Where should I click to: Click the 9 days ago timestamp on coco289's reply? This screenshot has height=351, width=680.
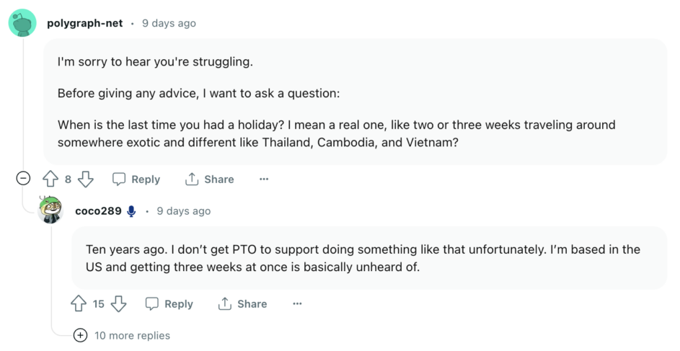(x=184, y=211)
